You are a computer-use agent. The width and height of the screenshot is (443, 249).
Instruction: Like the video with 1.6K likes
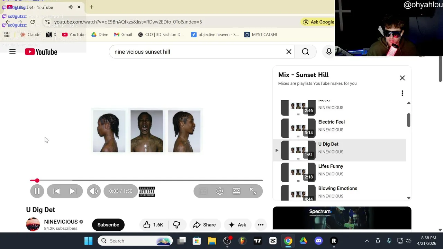(x=154, y=225)
